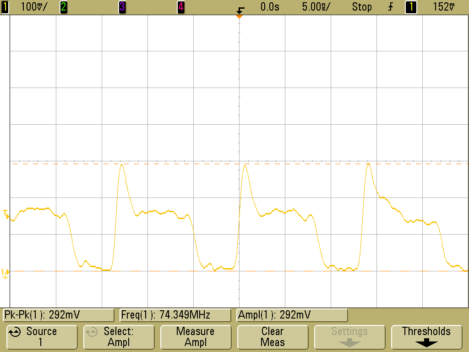Open the Source 1 softkey

pyautogui.click(x=42, y=337)
